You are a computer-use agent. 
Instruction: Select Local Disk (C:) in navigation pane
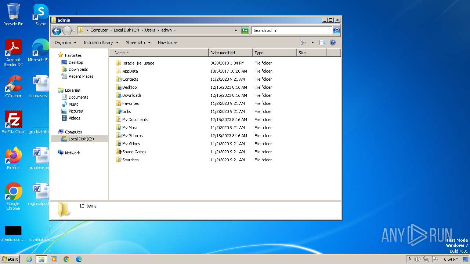click(x=81, y=139)
